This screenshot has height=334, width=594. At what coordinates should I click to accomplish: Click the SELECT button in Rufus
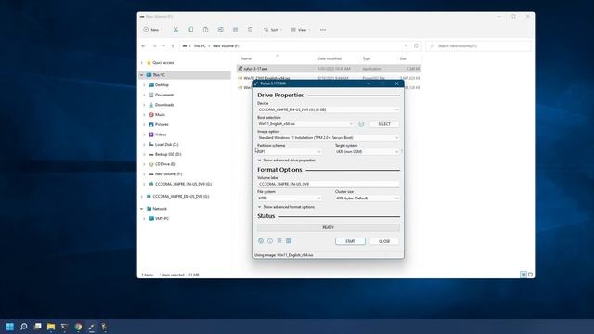[384, 124]
